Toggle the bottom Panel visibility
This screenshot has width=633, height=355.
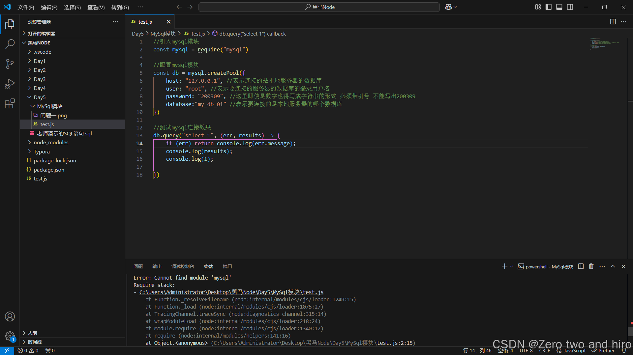point(559,7)
